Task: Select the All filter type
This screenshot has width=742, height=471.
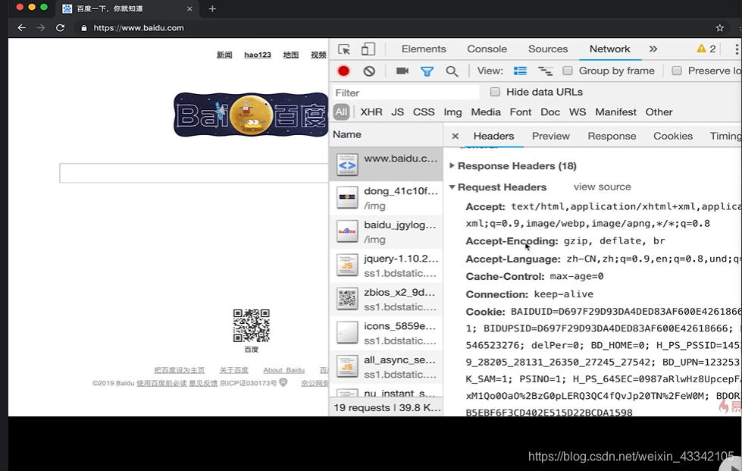Action: click(x=341, y=112)
